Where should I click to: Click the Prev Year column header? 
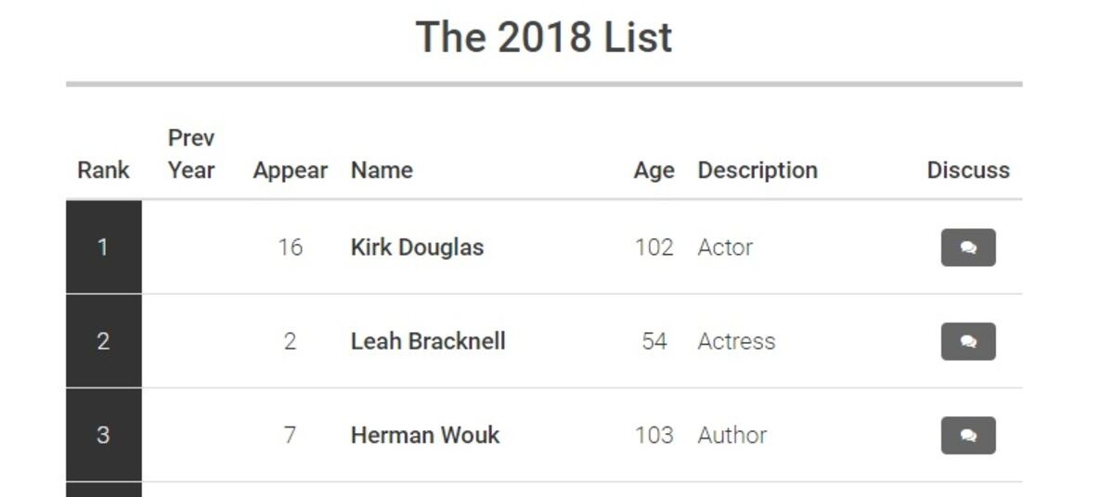pos(191,154)
